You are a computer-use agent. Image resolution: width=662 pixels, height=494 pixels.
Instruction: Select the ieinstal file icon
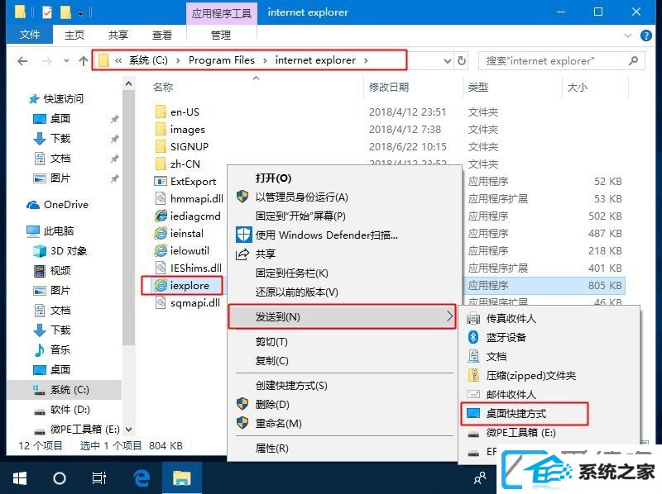[x=161, y=233]
